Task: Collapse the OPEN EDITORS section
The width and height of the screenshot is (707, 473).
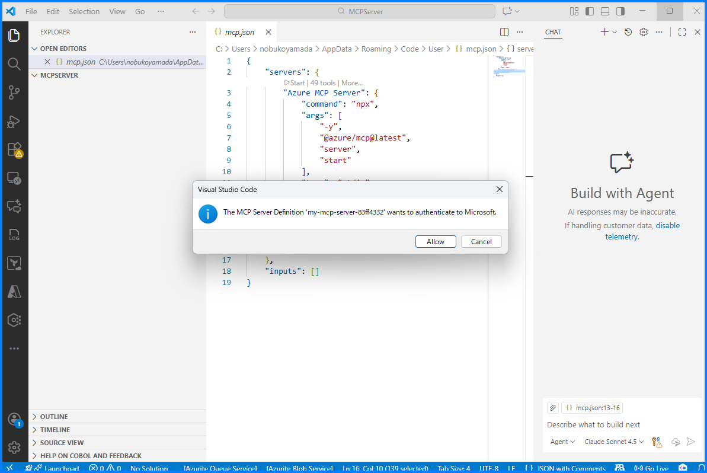Action: [117, 49]
